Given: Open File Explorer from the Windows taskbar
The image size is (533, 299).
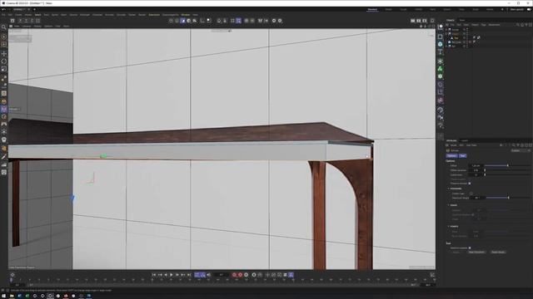Looking at the screenshot, I should point(12,296).
